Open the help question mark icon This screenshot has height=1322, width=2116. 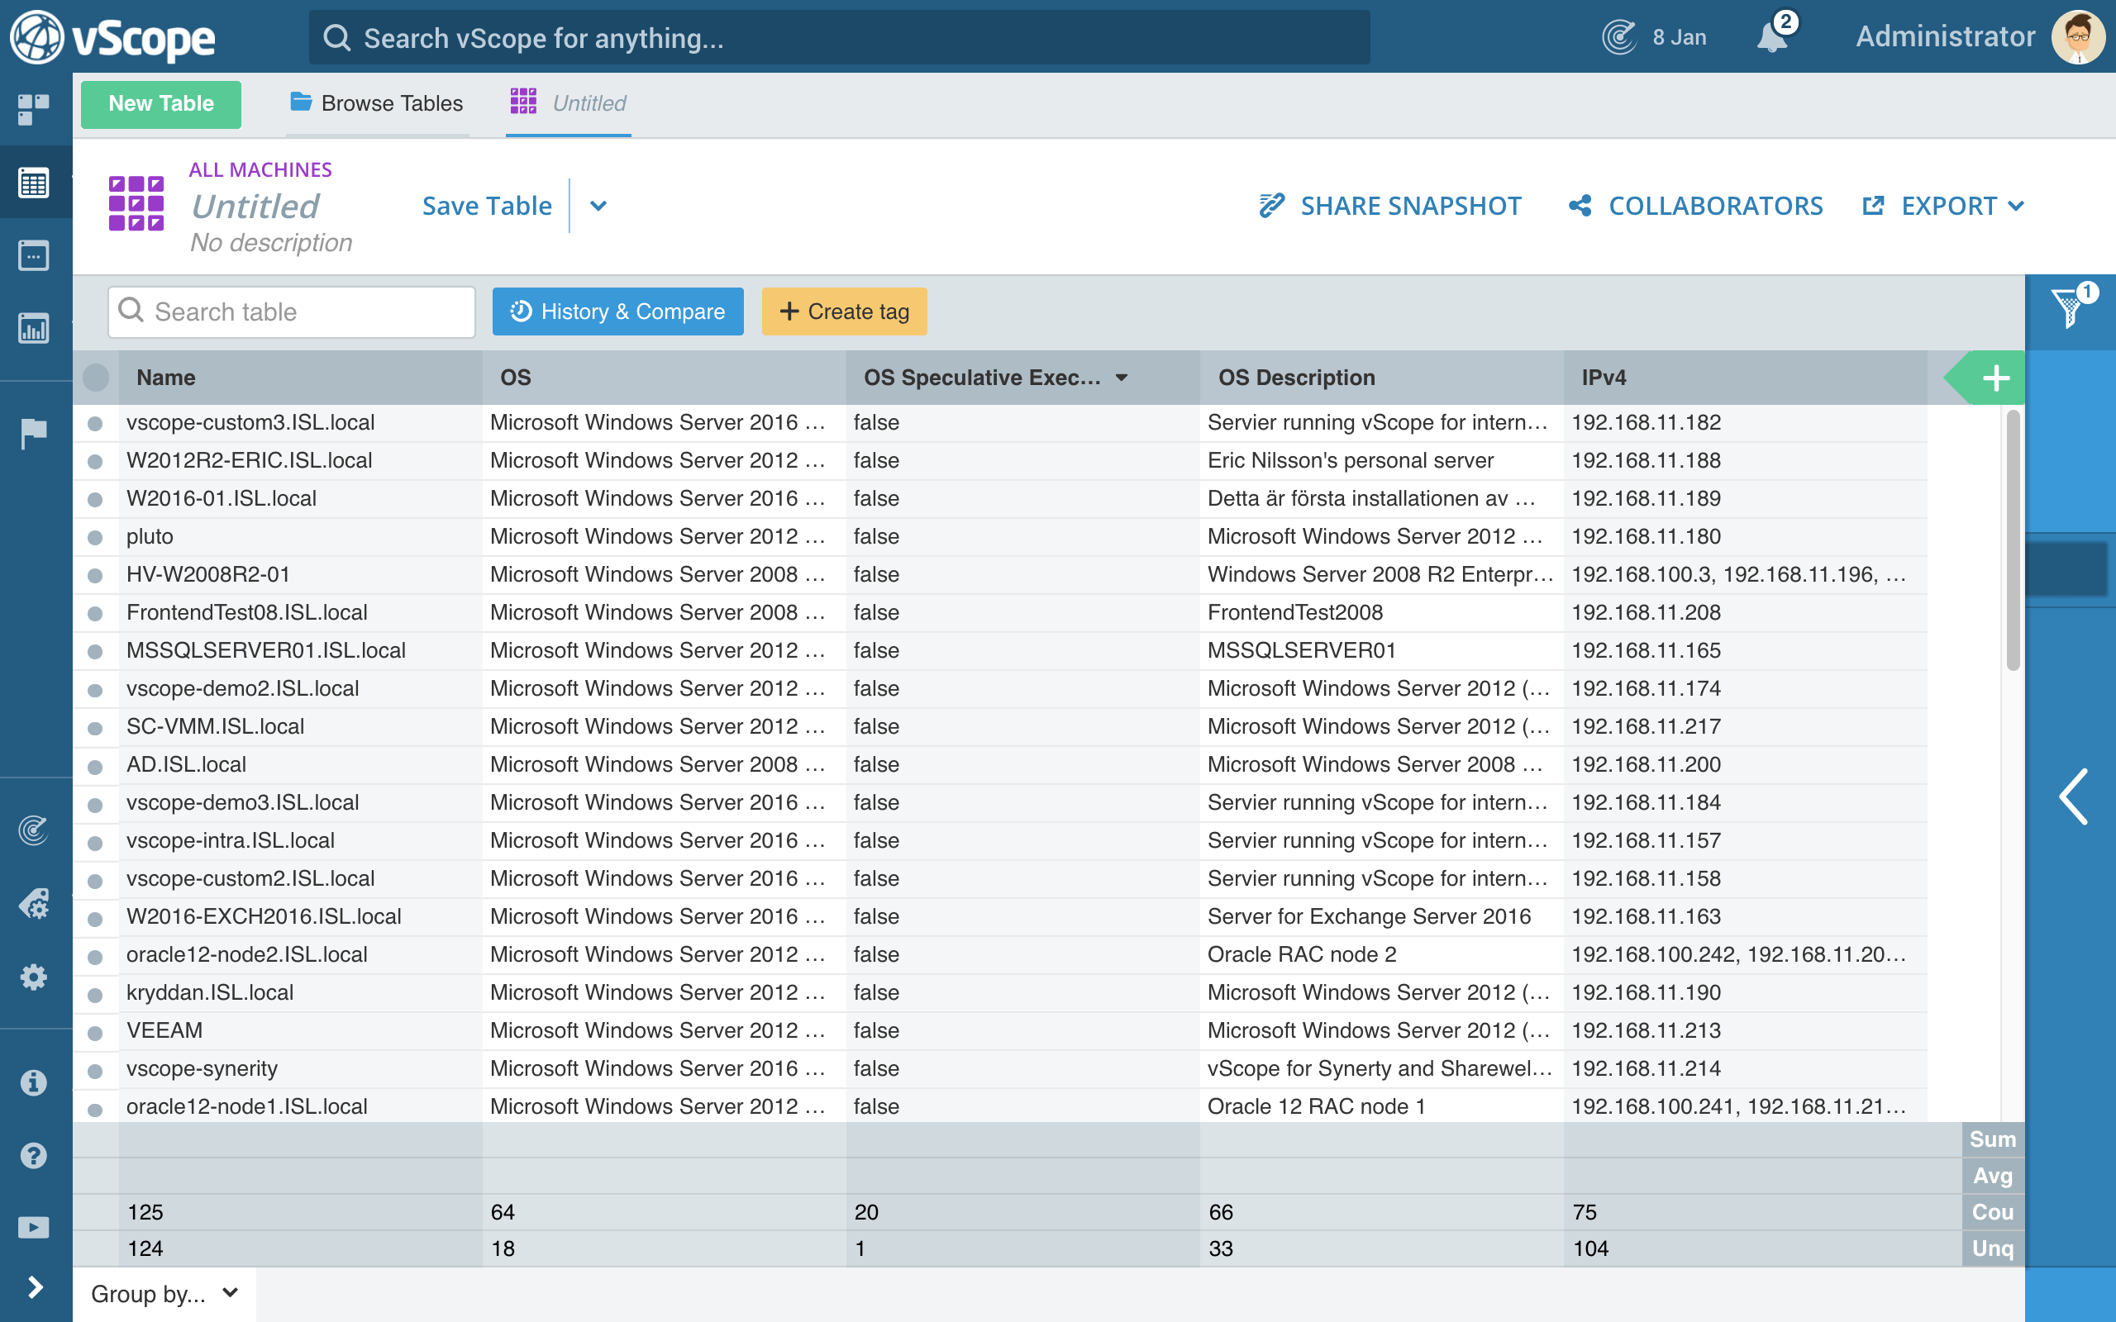coord(33,1156)
